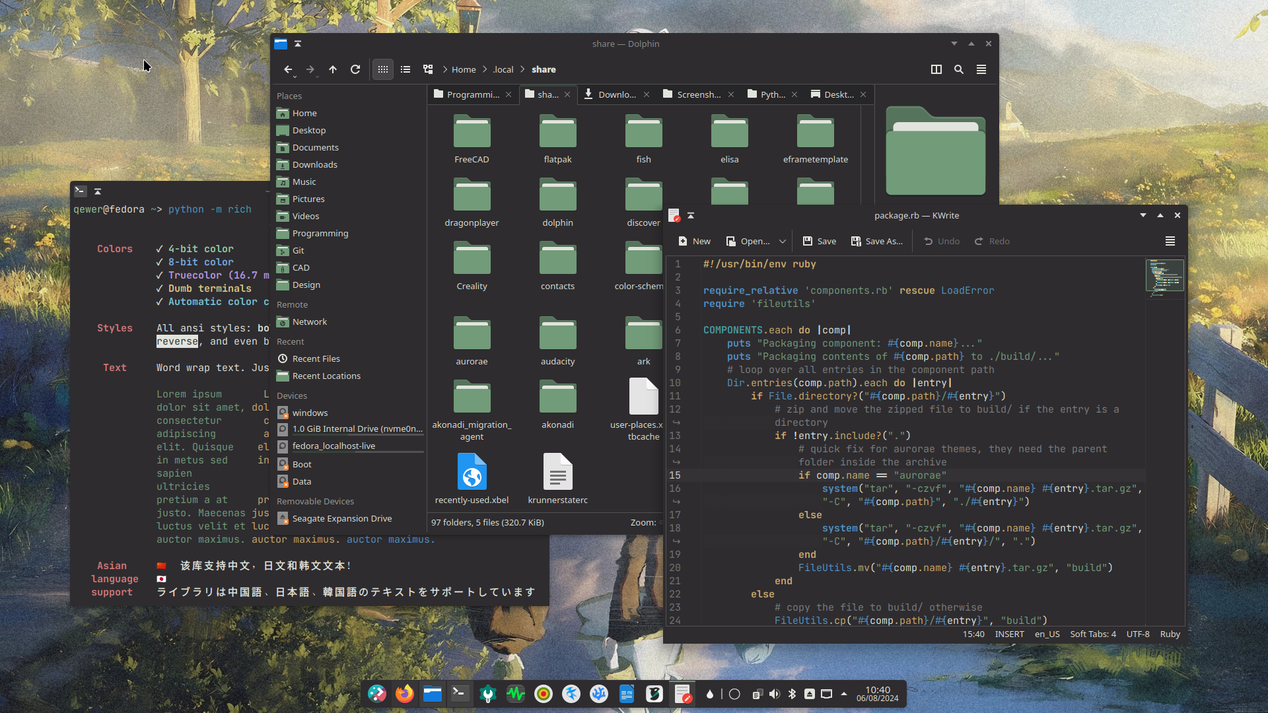Image resolution: width=1268 pixels, height=713 pixels.
Task: Open the Ruby syntax mode selector
Action: click(x=1170, y=634)
